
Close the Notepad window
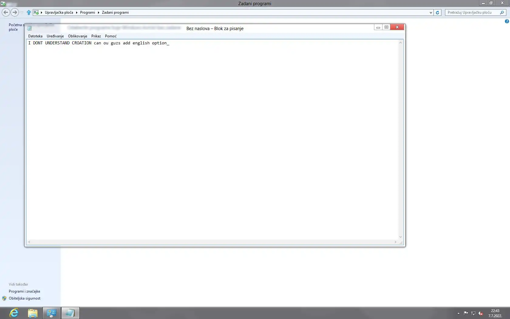397,27
